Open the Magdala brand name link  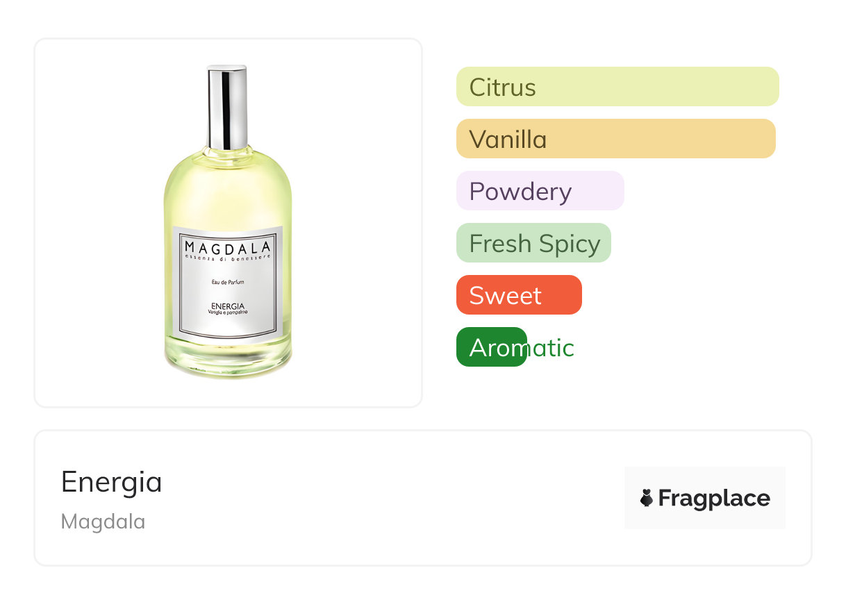(x=103, y=522)
